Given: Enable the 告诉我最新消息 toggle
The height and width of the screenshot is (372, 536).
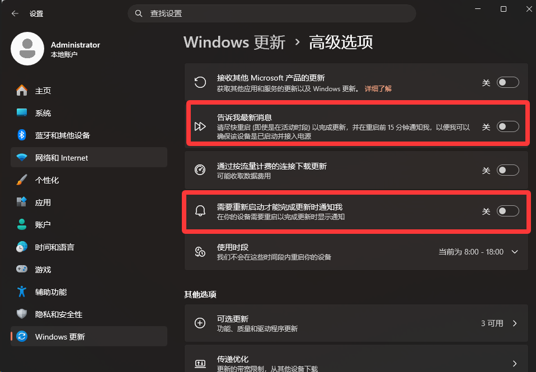Looking at the screenshot, I should click(x=507, y=127).
